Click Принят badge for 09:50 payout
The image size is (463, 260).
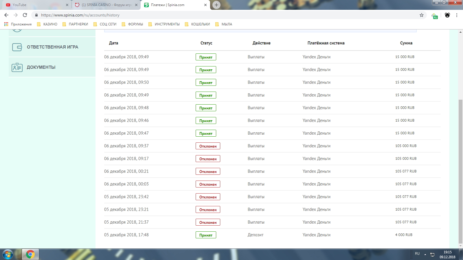click(x=206, y=83)
